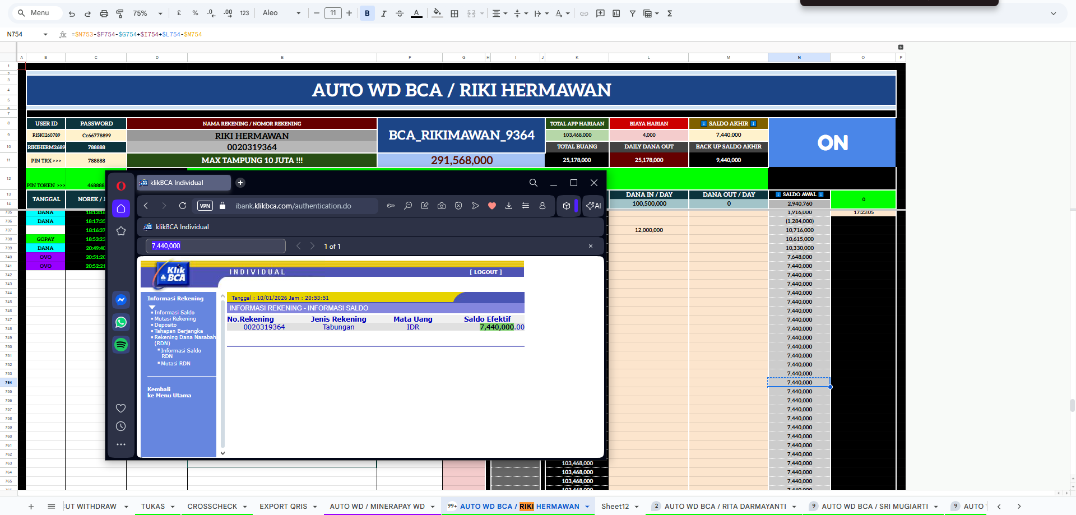The height and width of the screenshot is (515, 1076).
Task: Reload the klikBCA page
Action: tap(182, 206)
